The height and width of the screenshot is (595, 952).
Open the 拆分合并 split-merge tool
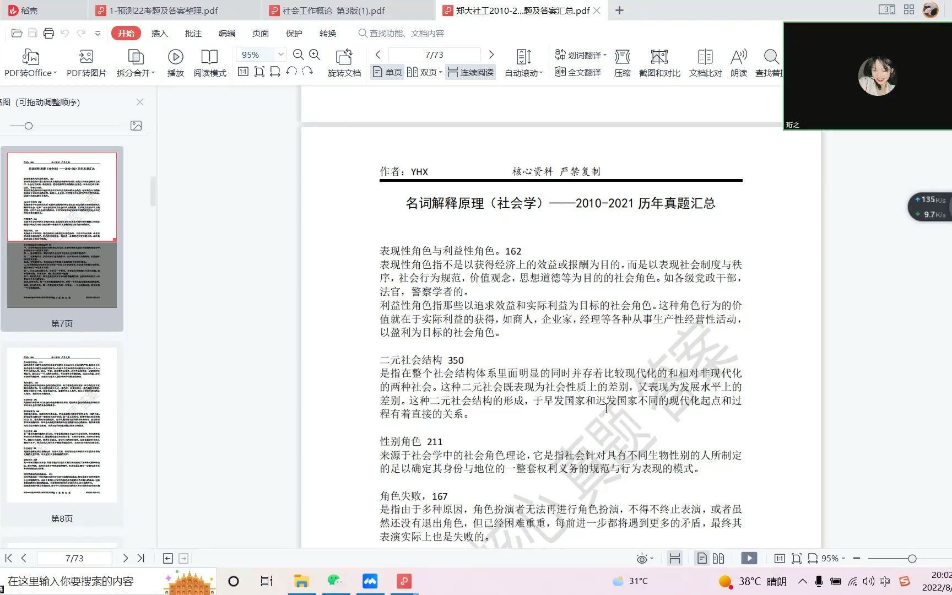[136, 63]
